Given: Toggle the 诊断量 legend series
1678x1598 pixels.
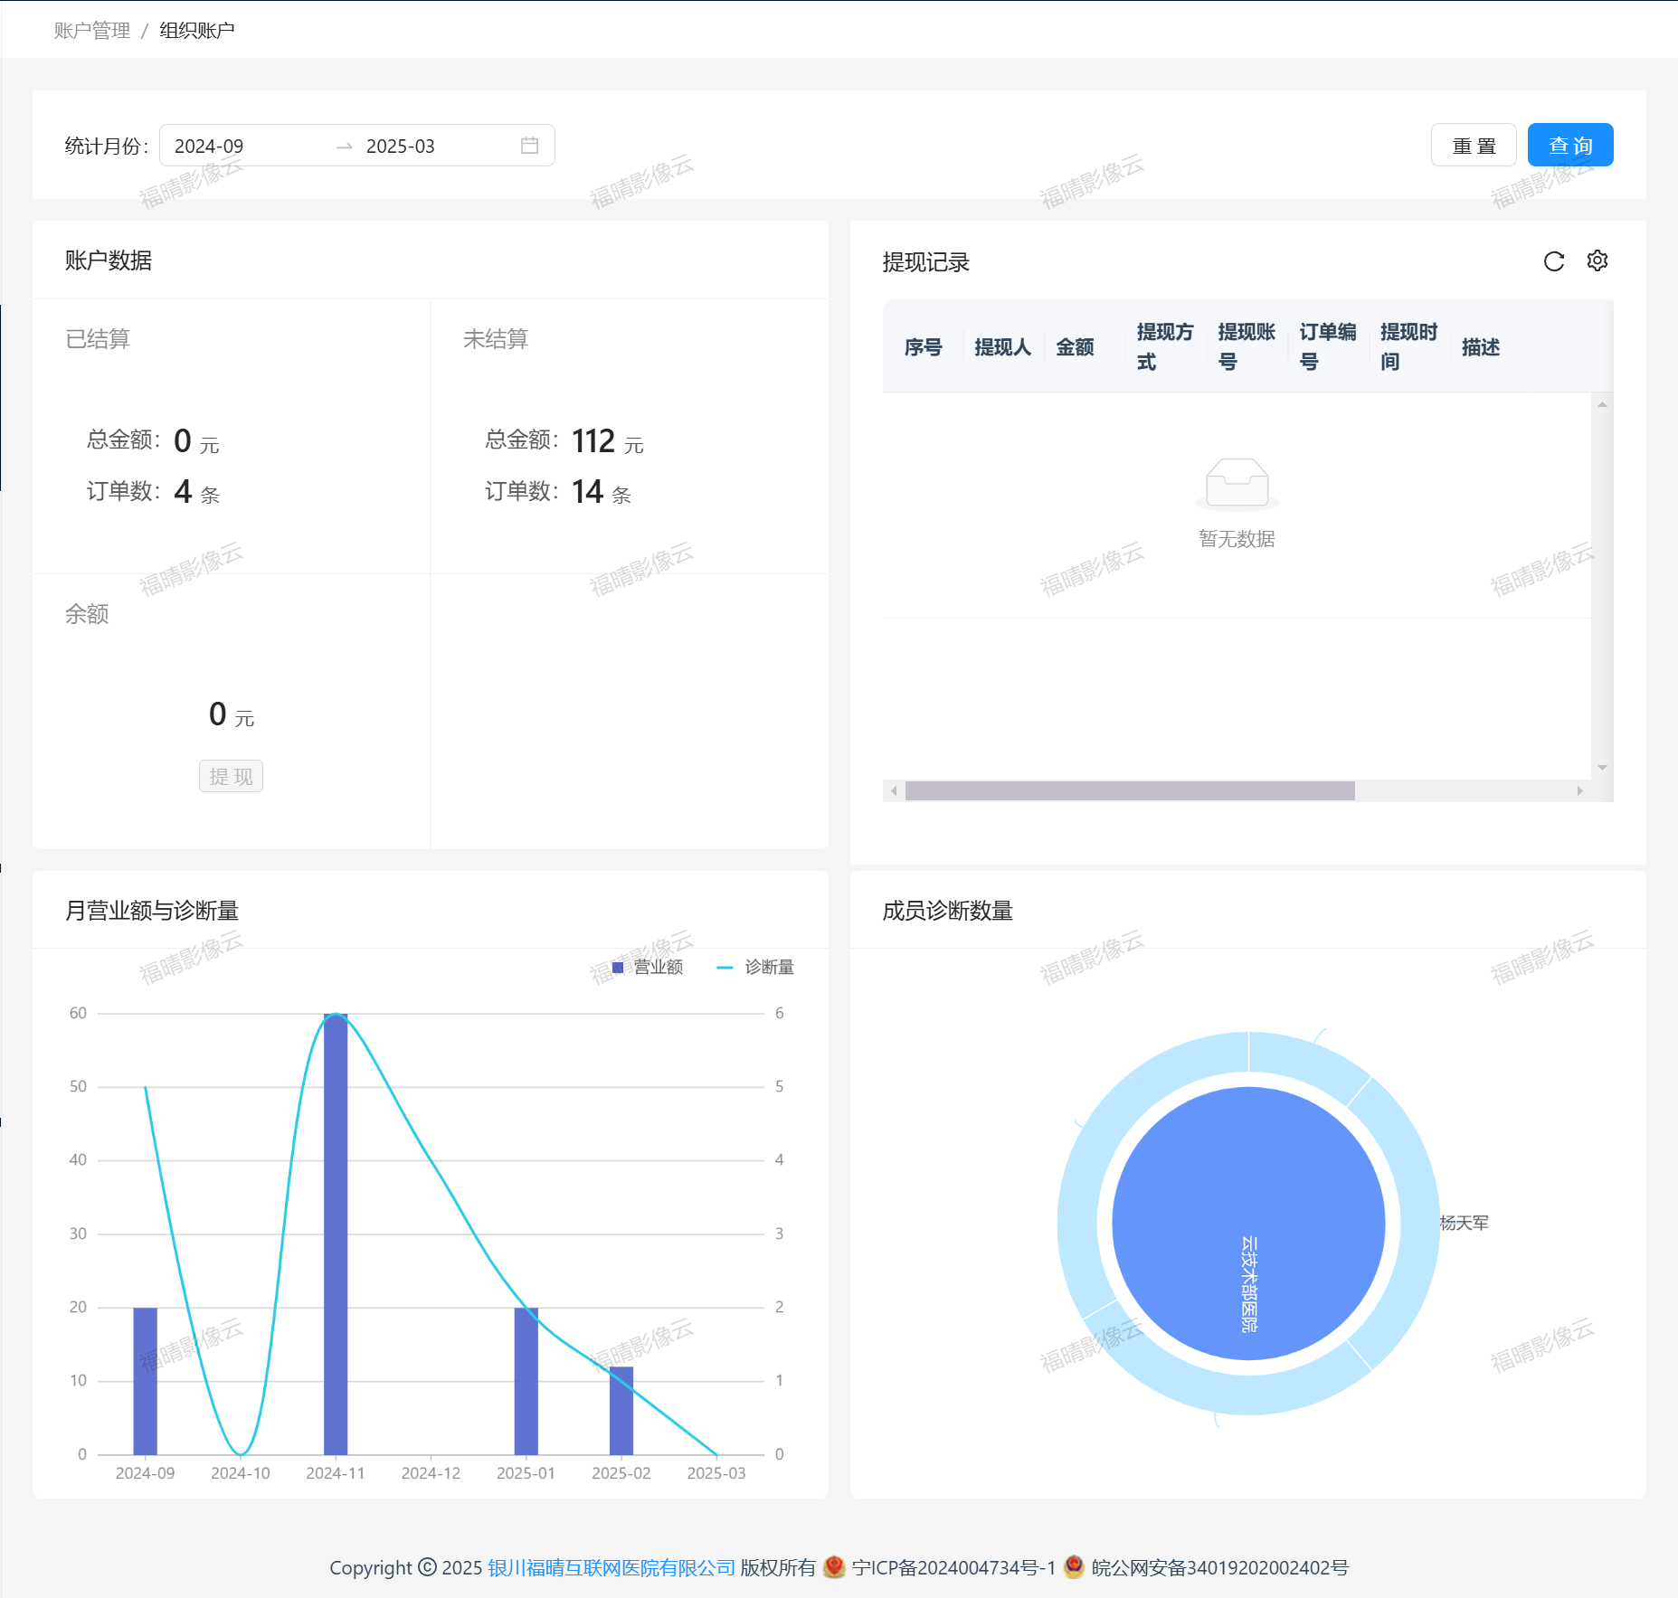Looking at the screenshot, I should click(x=755, y=968).
